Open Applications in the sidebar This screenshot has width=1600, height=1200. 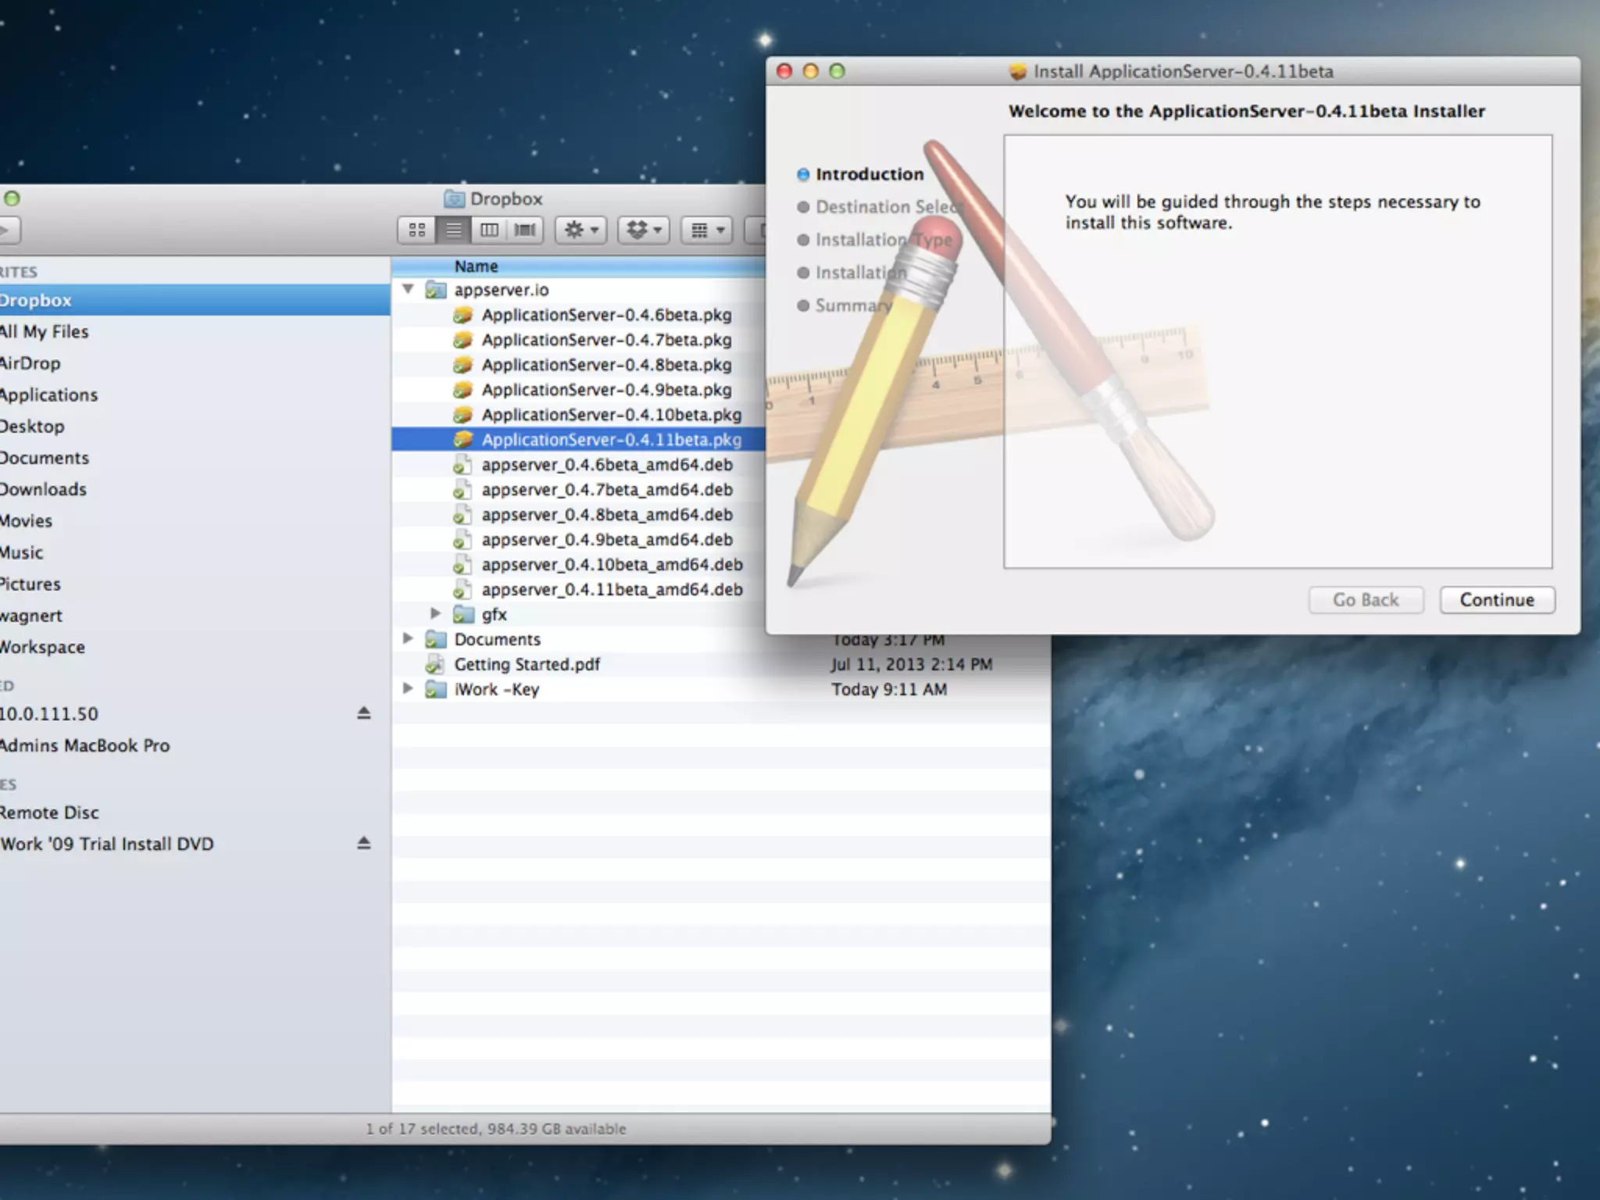coord(195,395)
